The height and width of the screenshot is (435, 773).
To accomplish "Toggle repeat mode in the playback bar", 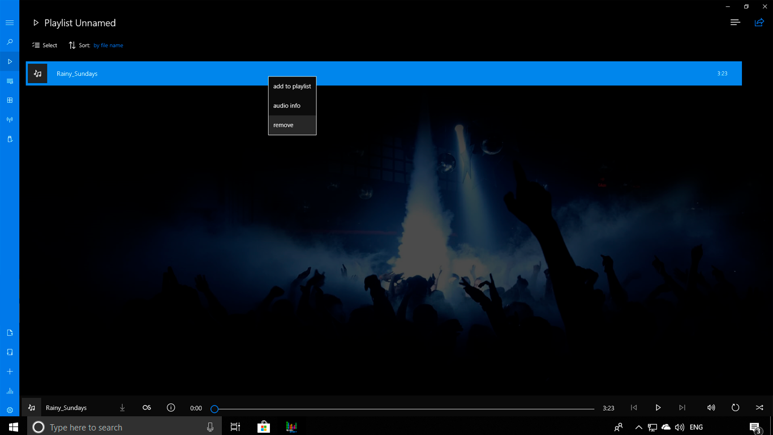I will 735,407.
